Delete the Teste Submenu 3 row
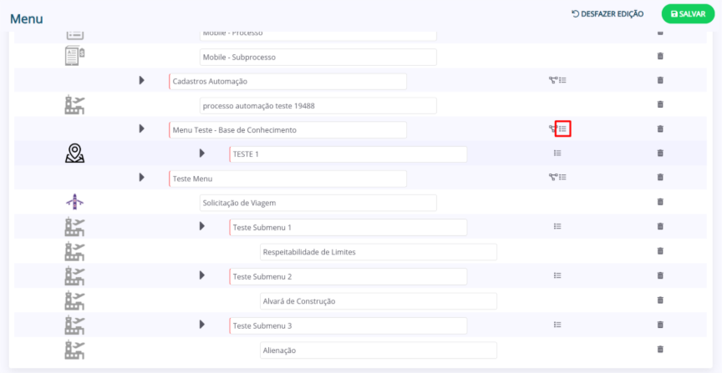 click(x=660, y=325)
